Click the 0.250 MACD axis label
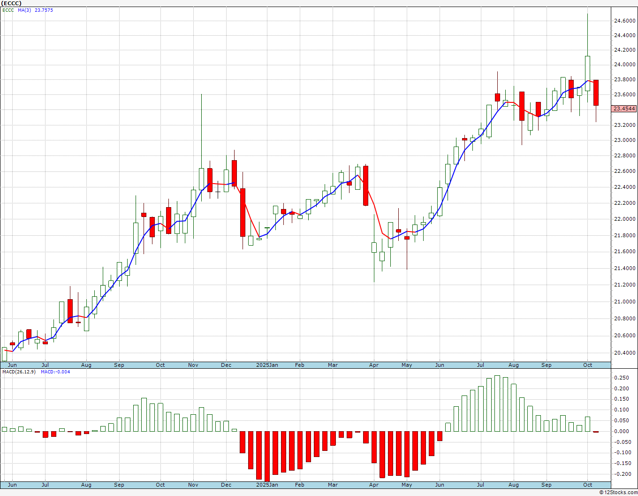Viewport: 638px width, 496px height. [x=622, y=378]
